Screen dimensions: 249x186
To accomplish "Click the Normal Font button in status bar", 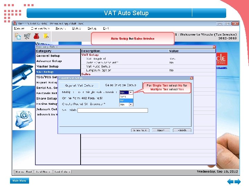I will (24, 172).
